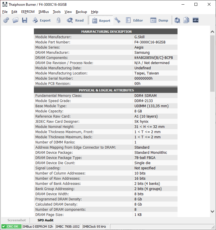This screenshot has height=230, width=216.
Task: Click the Signal Loading label
Action: pos(48,168)
